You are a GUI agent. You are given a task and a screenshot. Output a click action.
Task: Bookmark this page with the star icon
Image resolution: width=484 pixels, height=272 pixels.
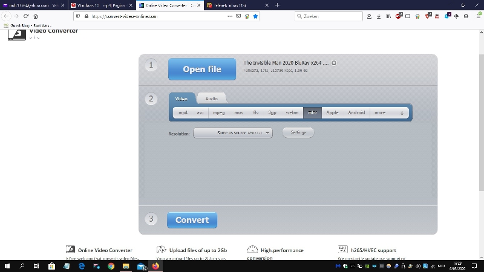pyautogui.click(x=255, y=16)
